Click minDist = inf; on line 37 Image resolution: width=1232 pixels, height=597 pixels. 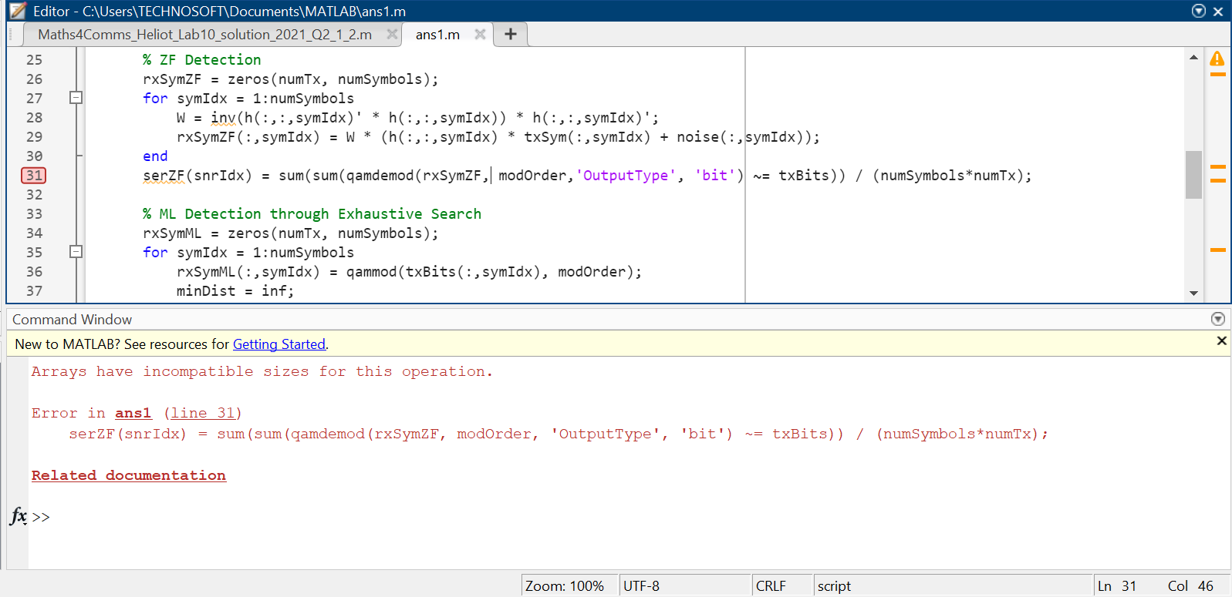(235, 290)
